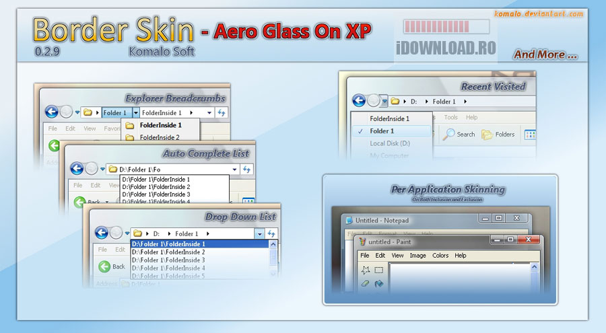The height and width of the screenshot is (333, 606).
Task: Expand the arrow after Folder 1 in Drop Down List window
Action: (x=208, y=233)
